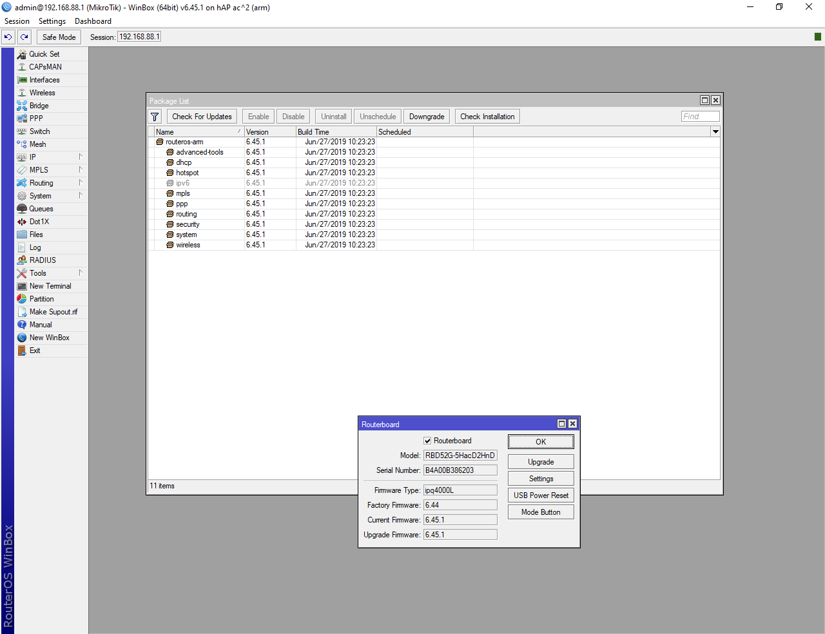
Task: Select the advanced-tools package
Action: (434, 152)
